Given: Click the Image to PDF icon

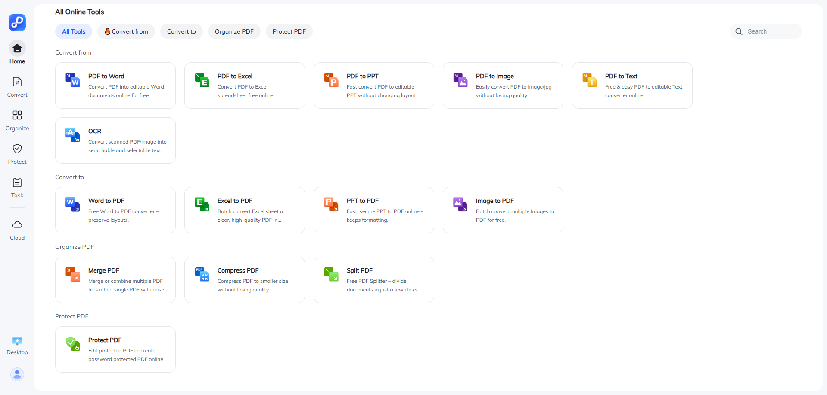Looking at the screenshot, I should pyautogui.click(x=460, y=204).
